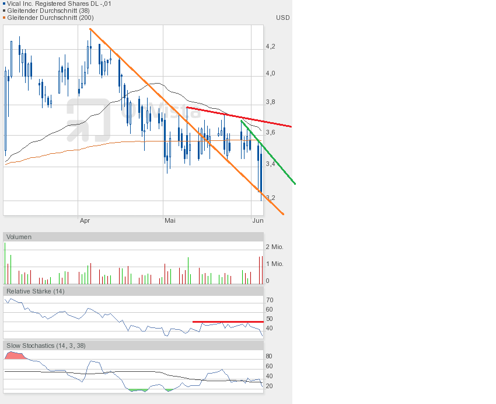Click the black legend marker for 38-day average
Viewport: 496px width, 404px height.
click(4, 11)
